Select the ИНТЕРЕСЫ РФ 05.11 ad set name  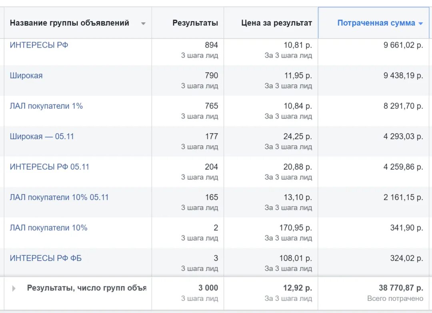pyautogui.click(x=50, y=167)
